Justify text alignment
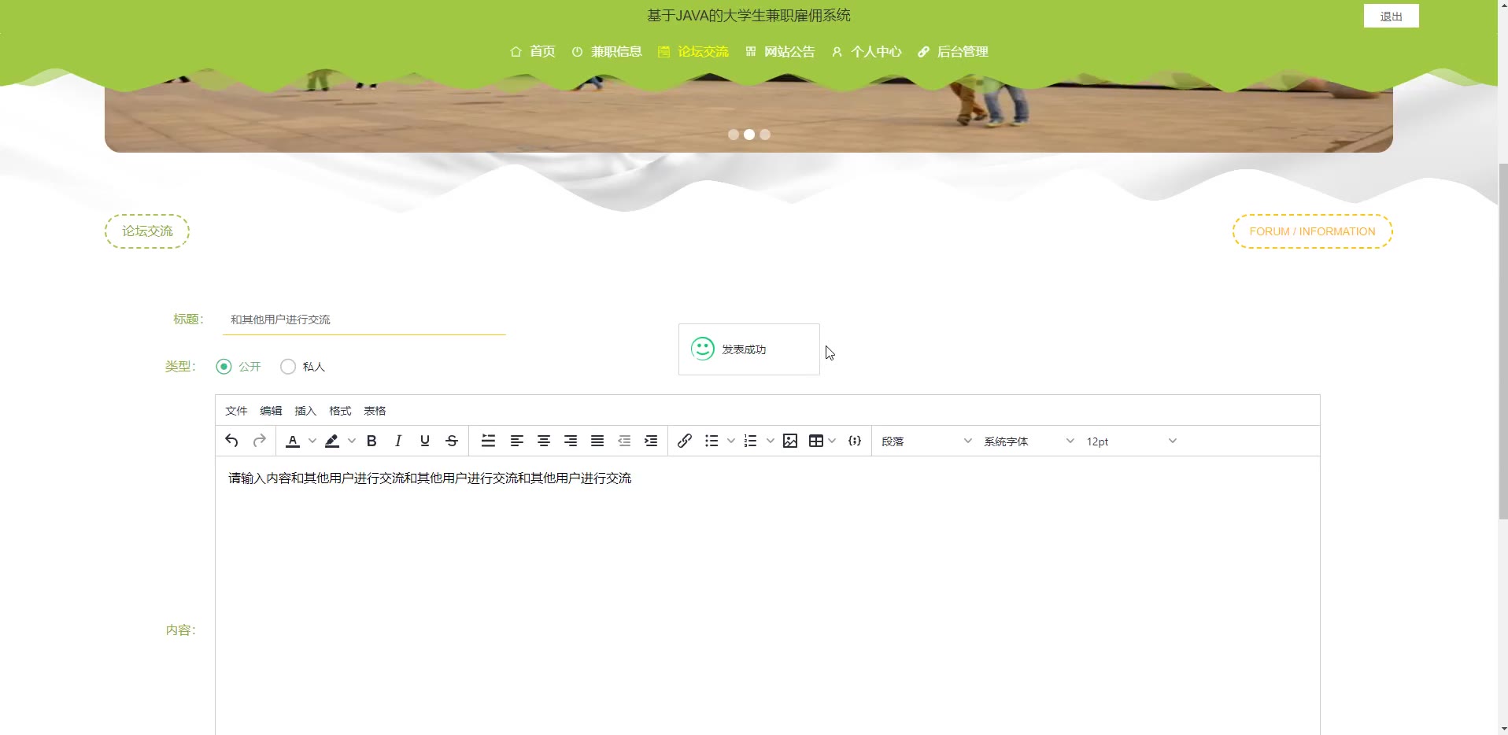Viewport: 1508px width, 735px height. point(597,441)
